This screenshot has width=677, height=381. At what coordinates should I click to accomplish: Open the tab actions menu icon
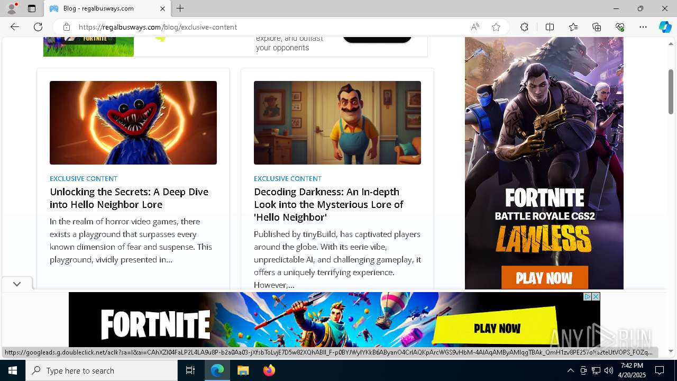pyautogui.click(x=32, y=8)
